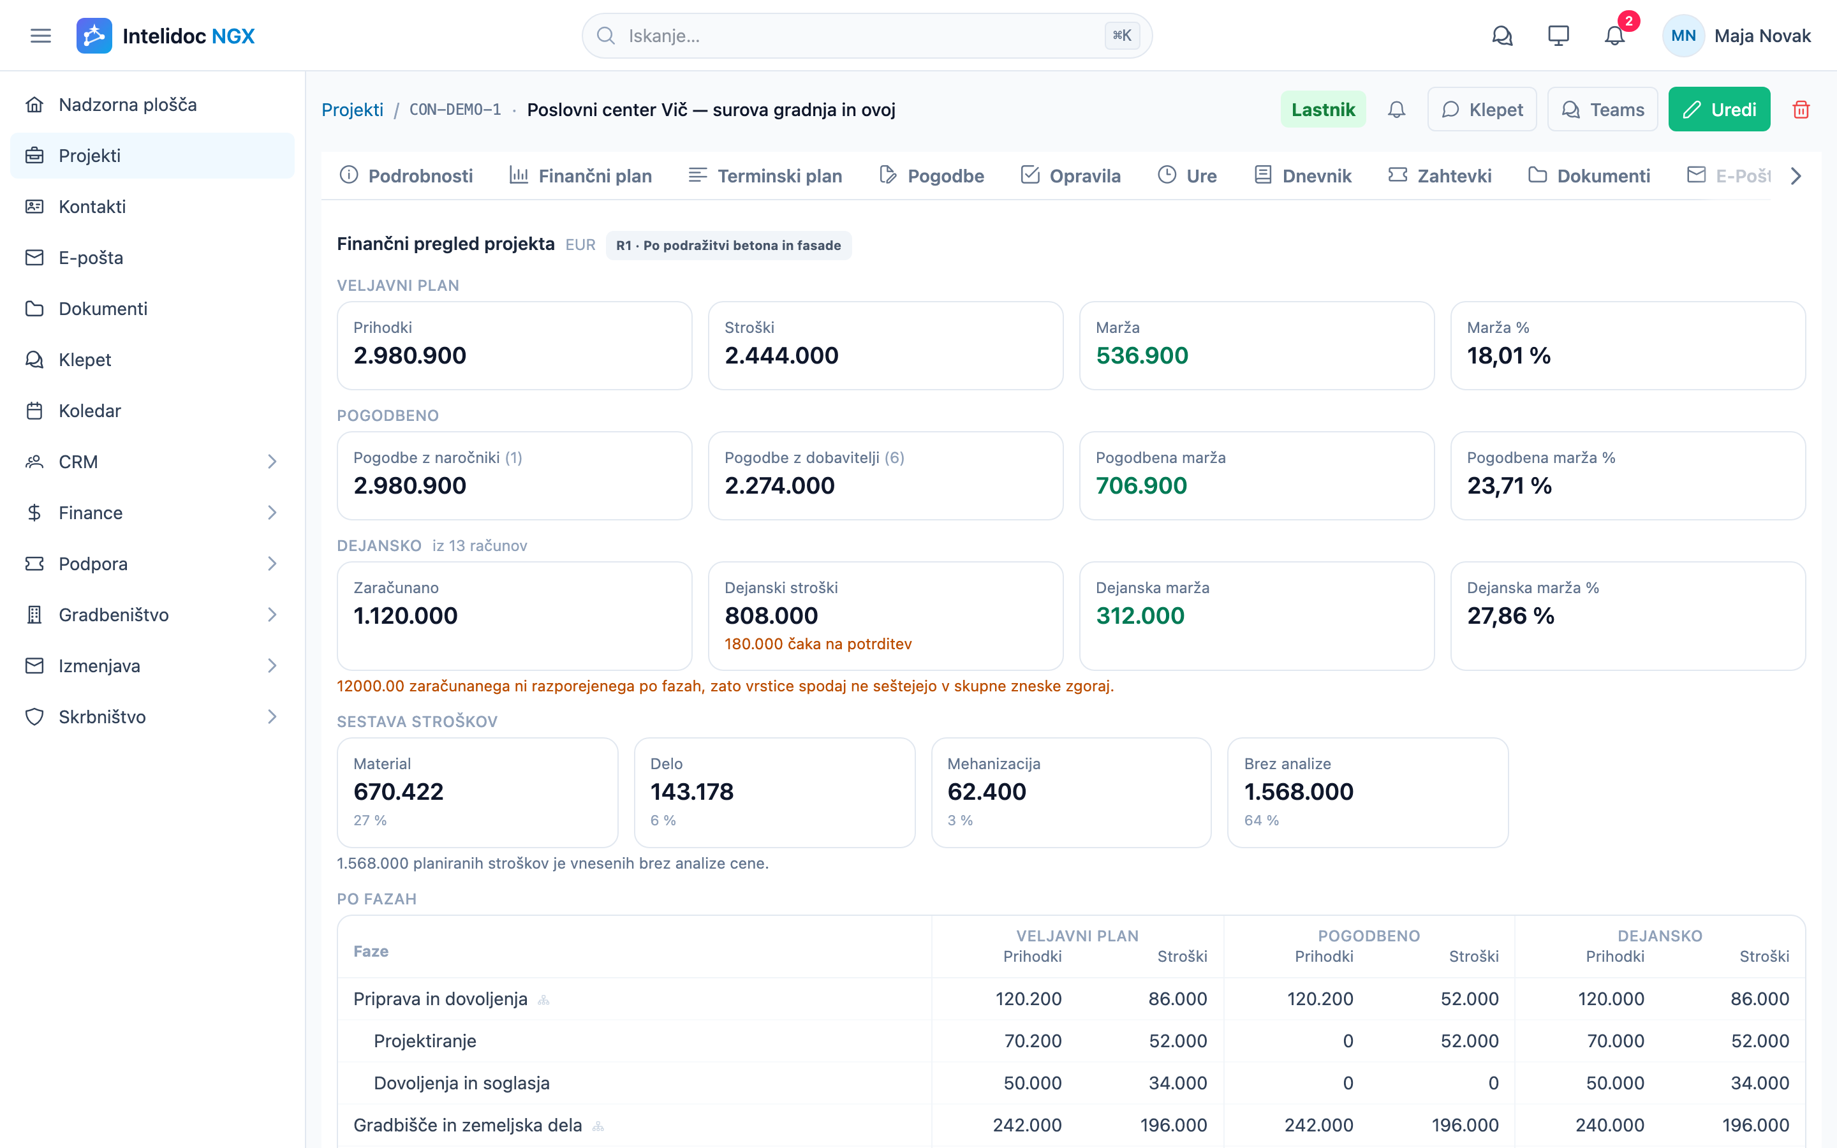
Task: Open Kontakti in sidebar
Action: pos(152,207)
